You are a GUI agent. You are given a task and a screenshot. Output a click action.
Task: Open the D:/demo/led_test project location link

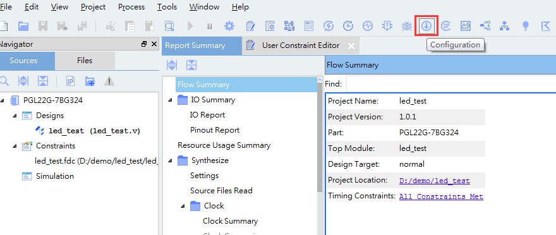(435, 181)
